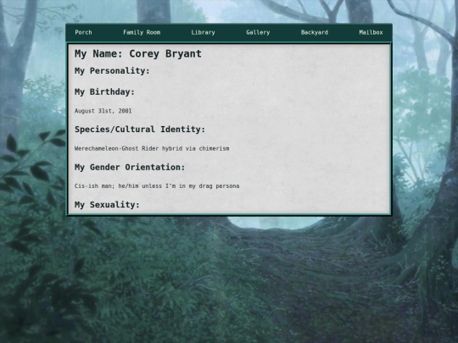Go to the Family Room page

coord(142,32)
